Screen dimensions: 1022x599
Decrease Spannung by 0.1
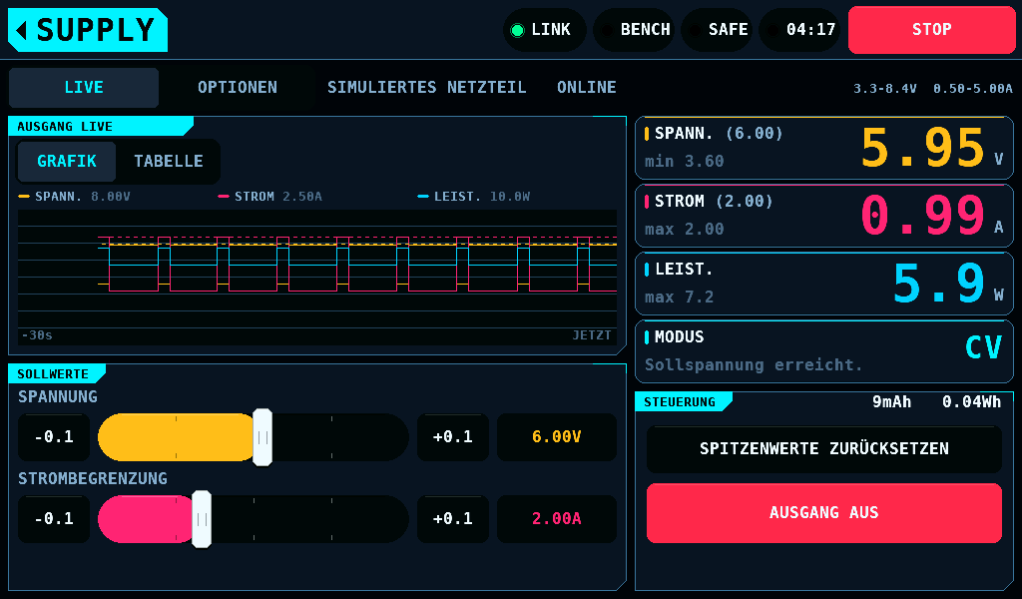pyautogui.click(x=54, y=436)
